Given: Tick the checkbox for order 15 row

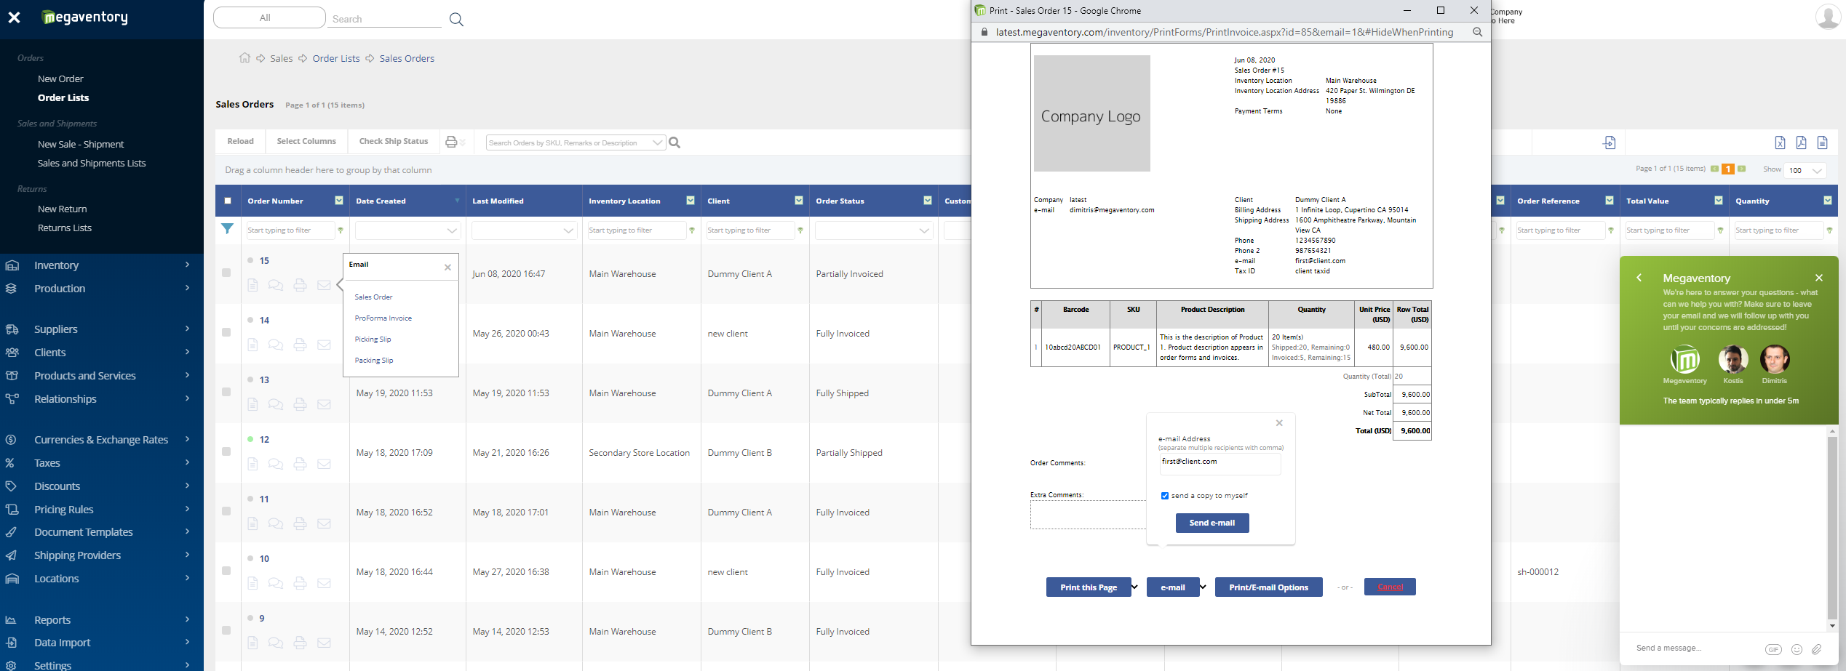Looking at the screenshot, I should pos(226,273).
